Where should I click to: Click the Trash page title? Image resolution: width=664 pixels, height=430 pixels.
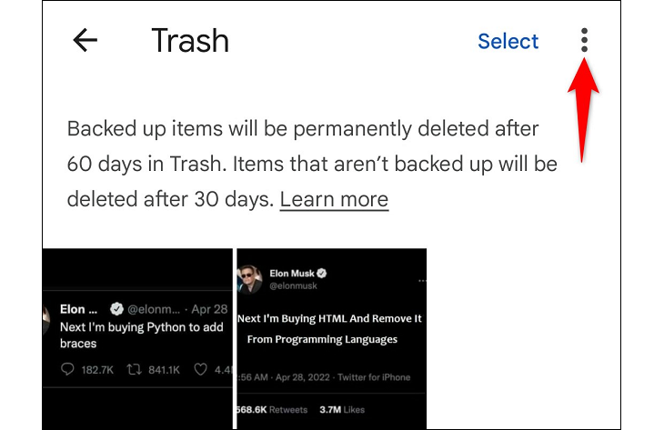190,41
